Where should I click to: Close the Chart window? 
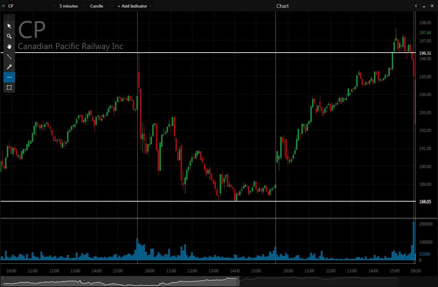(433, 6)
